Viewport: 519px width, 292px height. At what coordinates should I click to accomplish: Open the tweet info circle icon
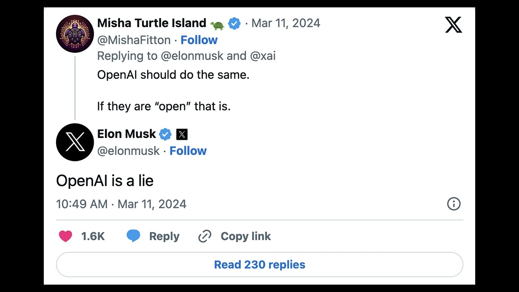pos(454,204)
